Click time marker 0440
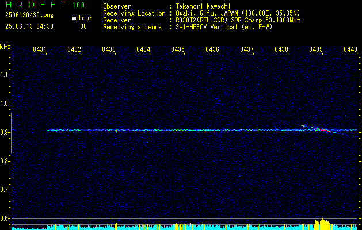Screen dimensions: 362x230 click(350, 49)
